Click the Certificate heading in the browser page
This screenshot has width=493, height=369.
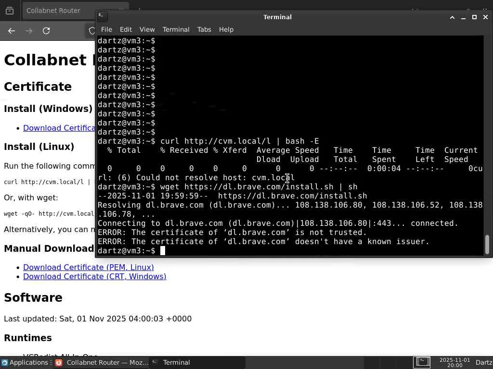click(38, 86)
